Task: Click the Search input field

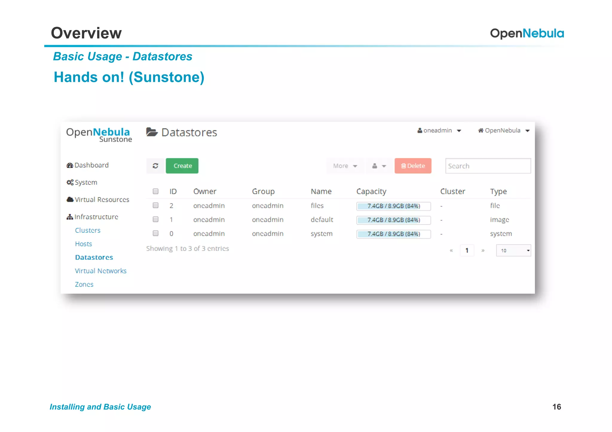Action: (x=488, y=166)
